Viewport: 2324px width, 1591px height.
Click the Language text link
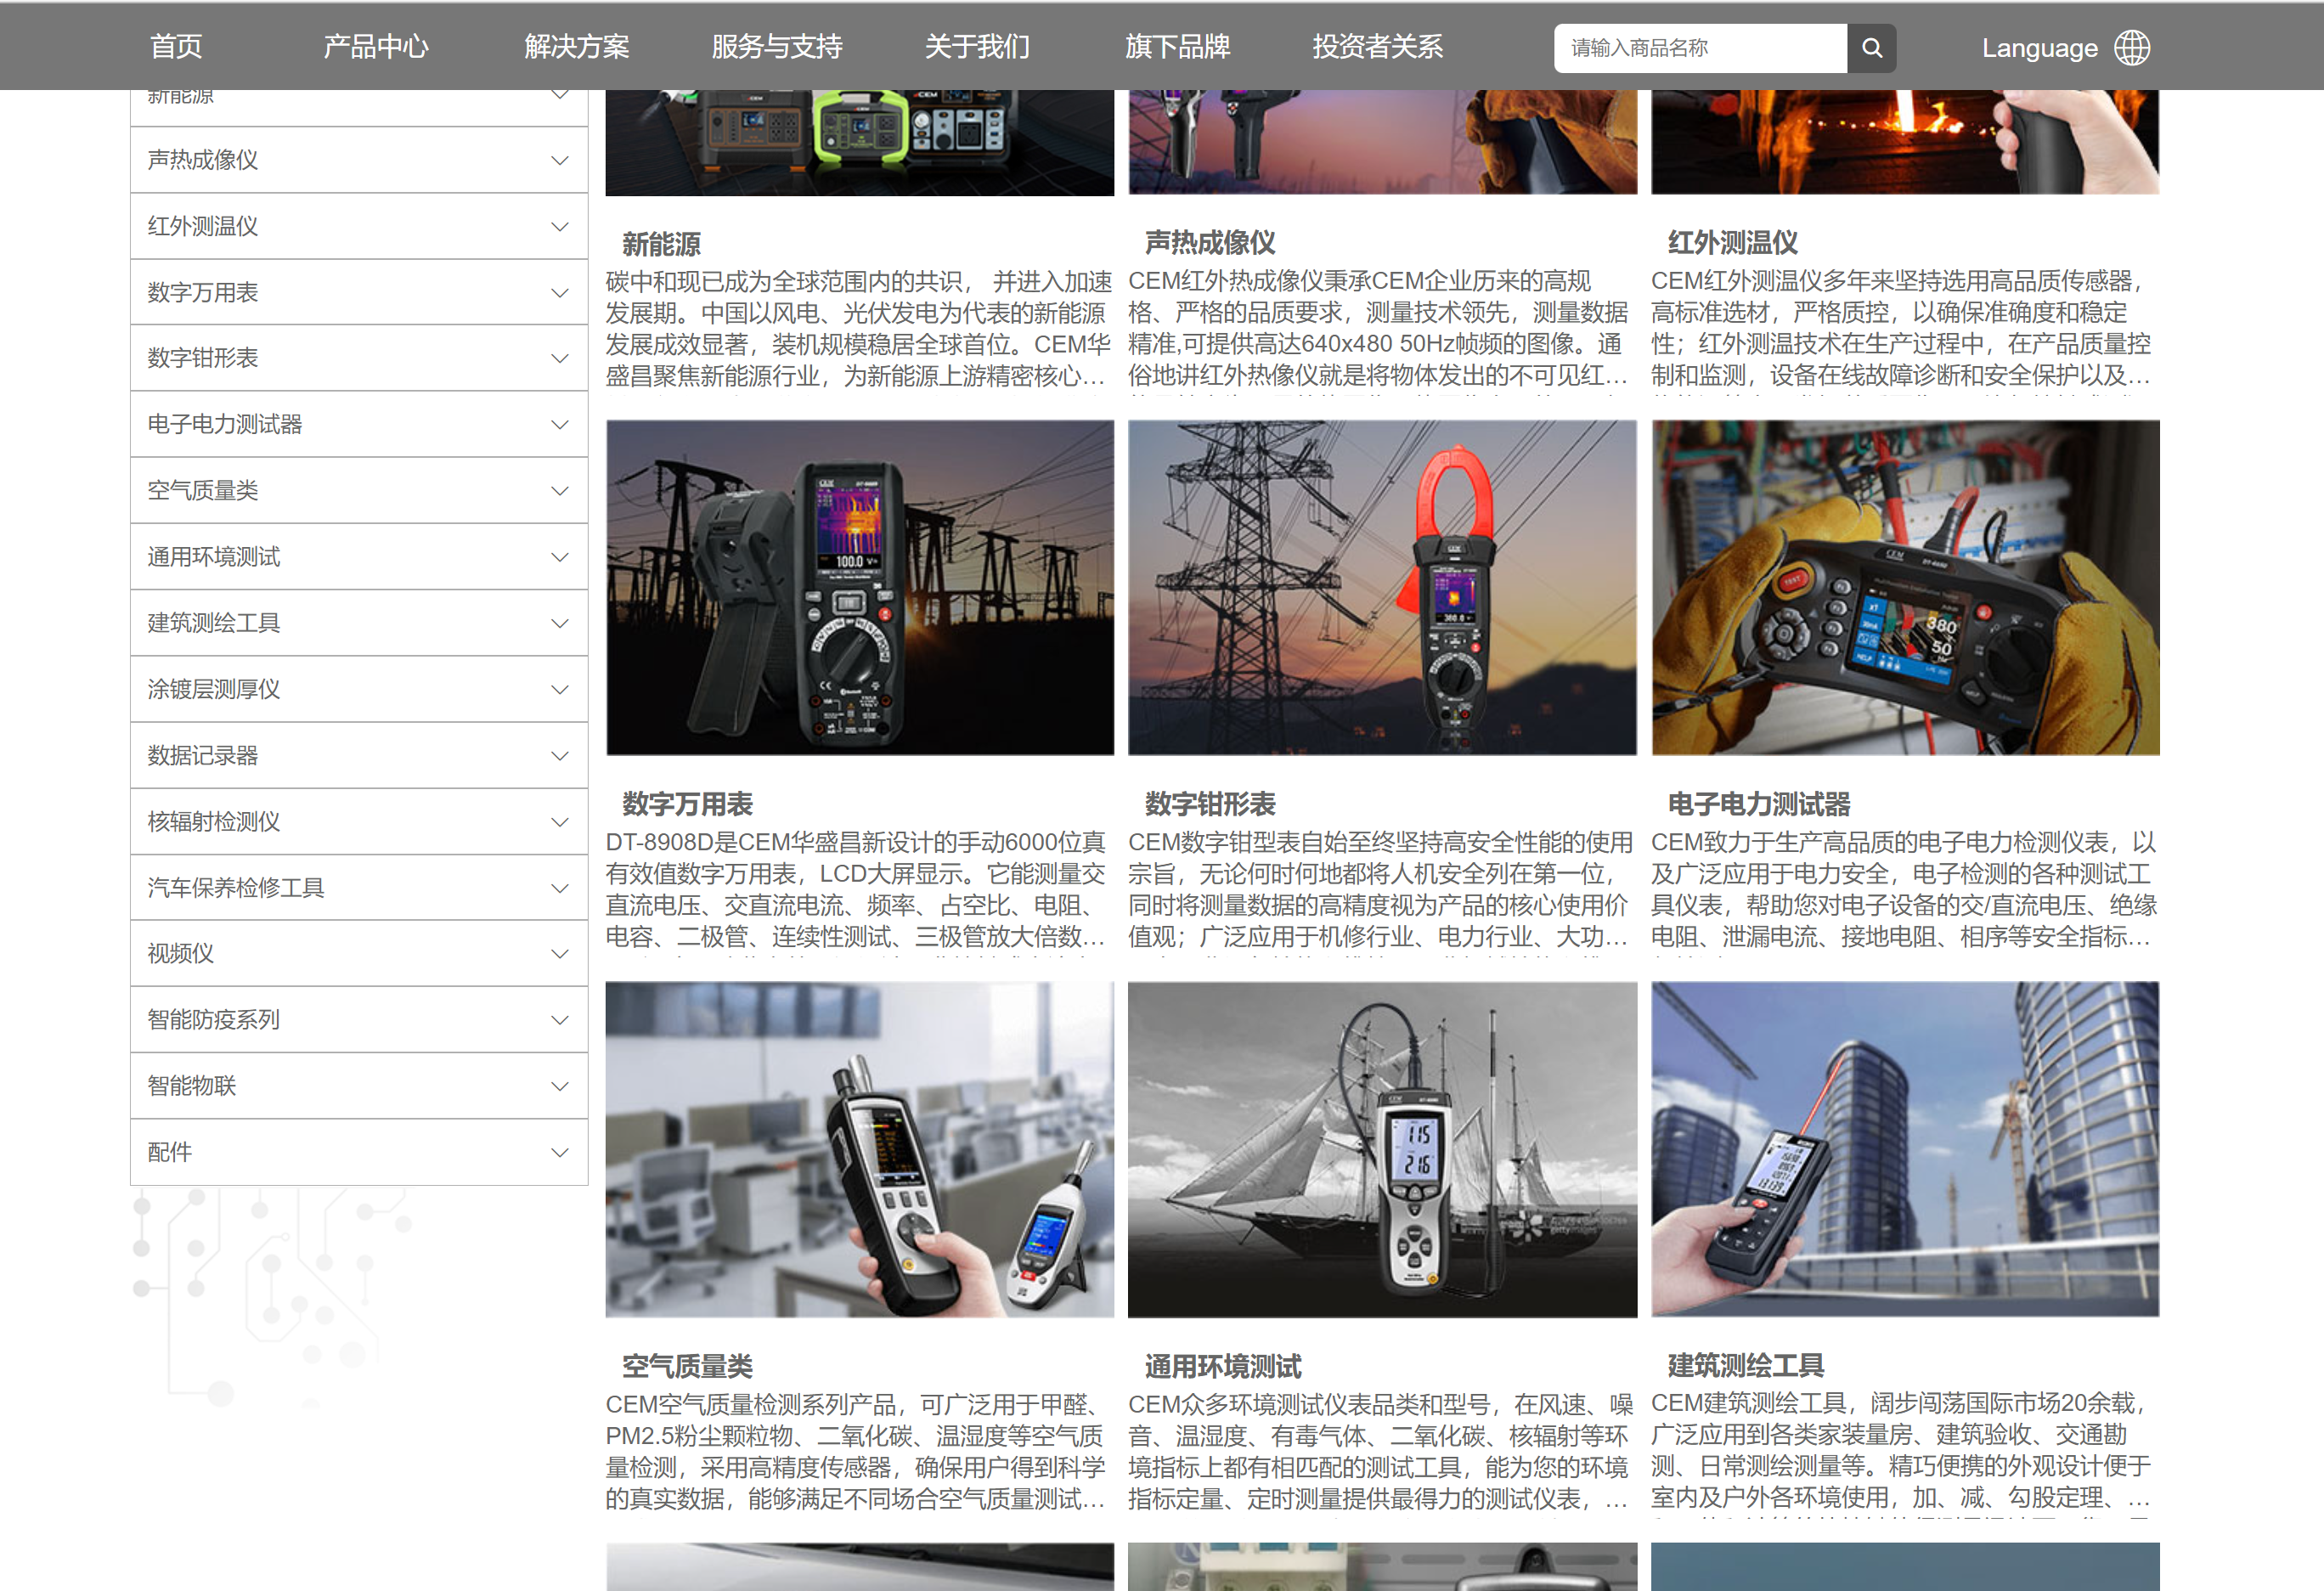click(2039, 48)
